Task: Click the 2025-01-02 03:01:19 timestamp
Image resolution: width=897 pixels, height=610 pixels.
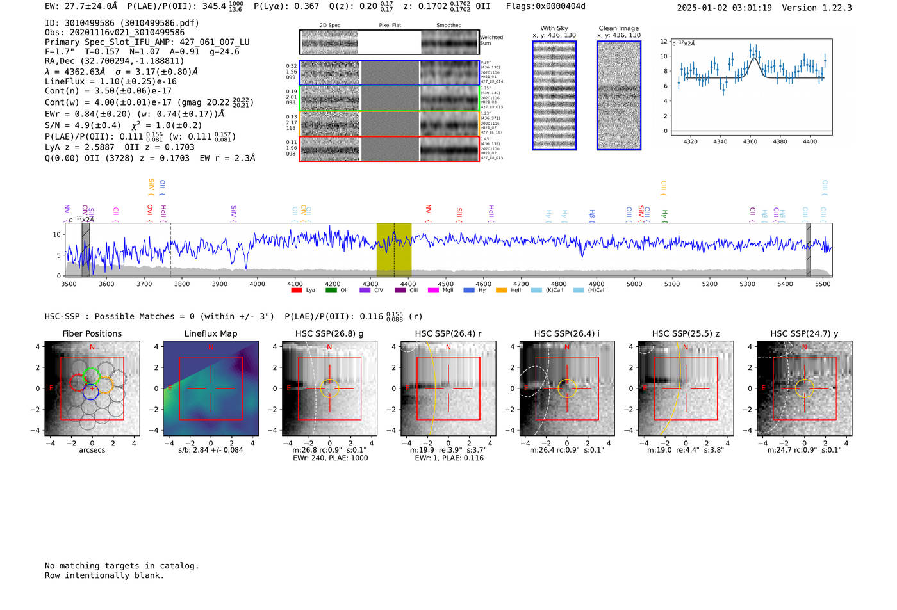Action: point(725,8)
